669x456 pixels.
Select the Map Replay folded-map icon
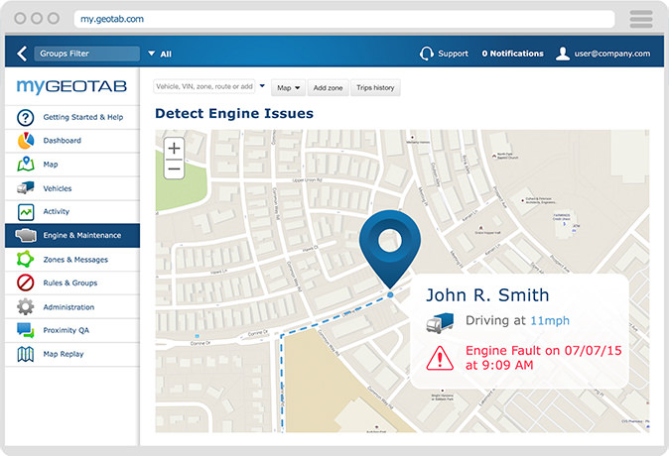coord(26,354)
